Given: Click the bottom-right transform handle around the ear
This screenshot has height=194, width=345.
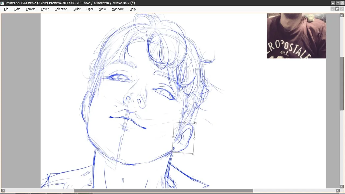Looking at the screenshot, I should (193, 154).
